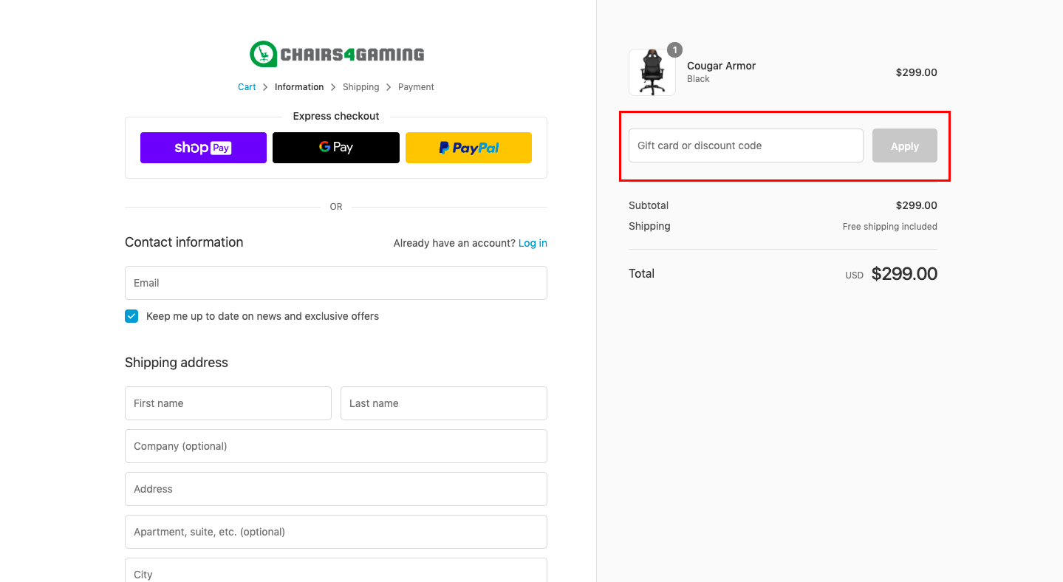Click the Shipping address heading
1063x582 pixels.
pyautogui.click(x=177, y=363)
